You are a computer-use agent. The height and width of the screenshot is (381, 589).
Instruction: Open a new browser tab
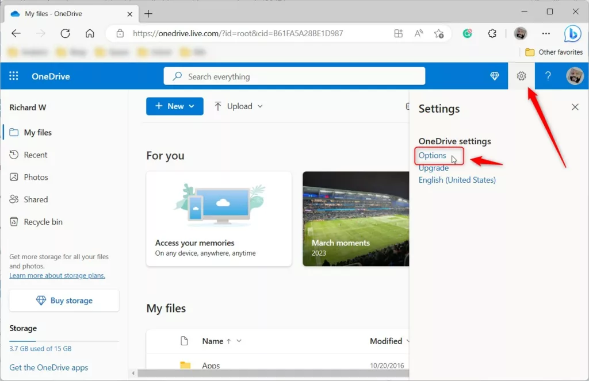(x=148, y=14)
